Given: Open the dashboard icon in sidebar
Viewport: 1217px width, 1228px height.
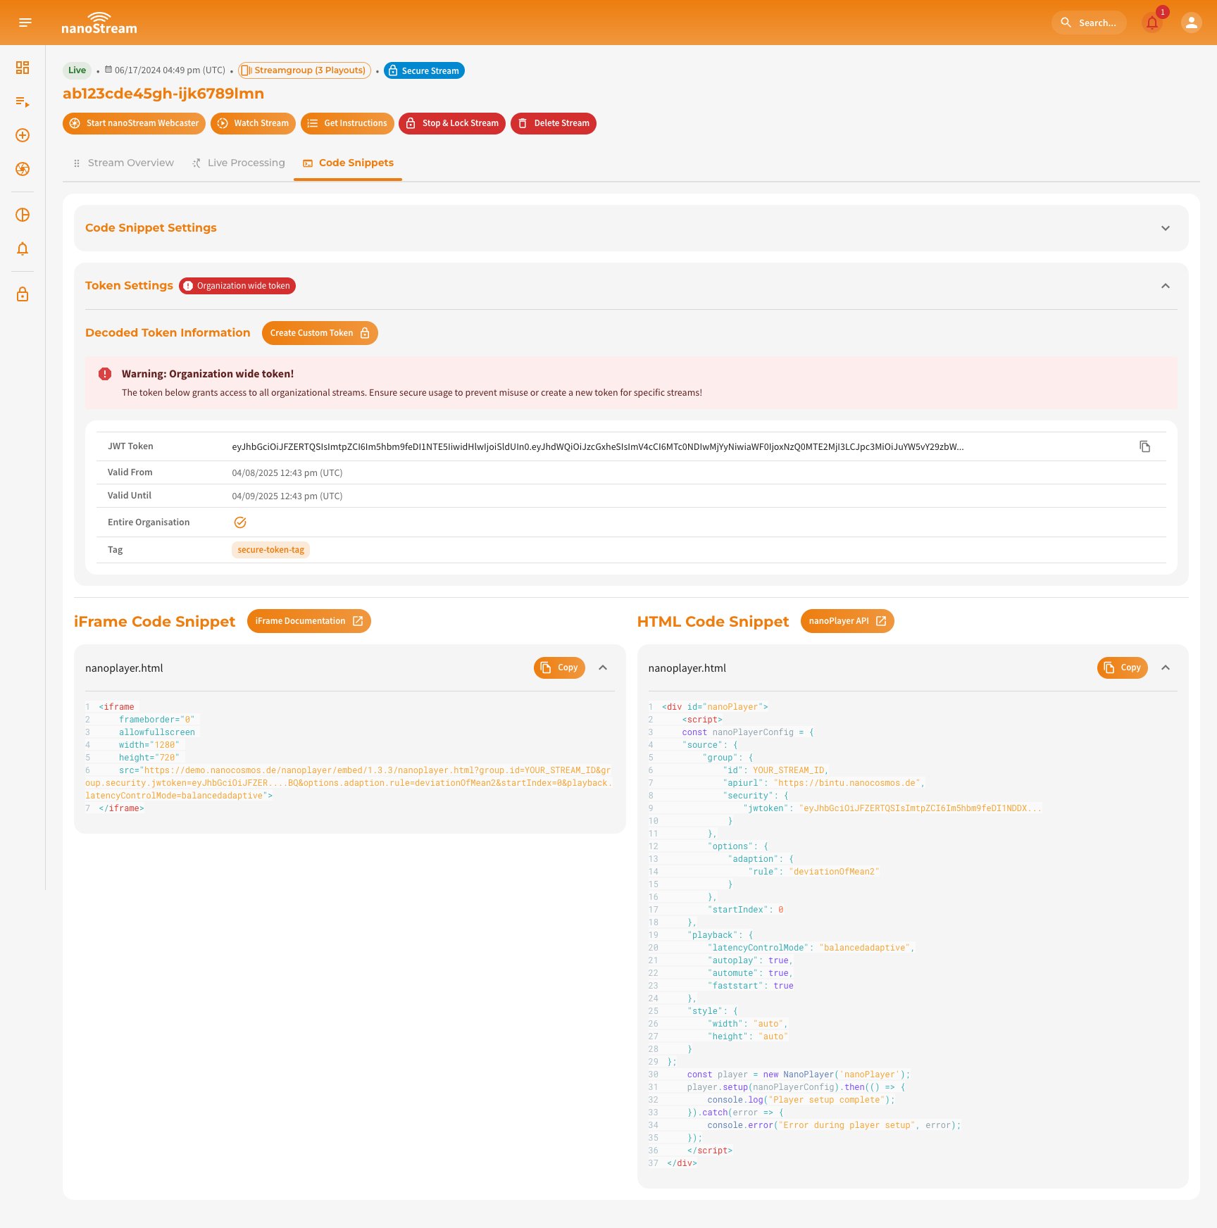Looking at the screenshot, I should 23,68.
